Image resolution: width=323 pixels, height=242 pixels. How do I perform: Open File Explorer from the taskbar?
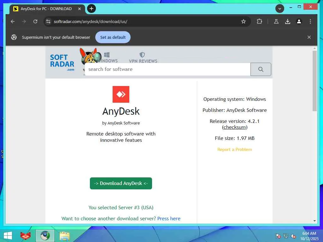coord(65,236)
